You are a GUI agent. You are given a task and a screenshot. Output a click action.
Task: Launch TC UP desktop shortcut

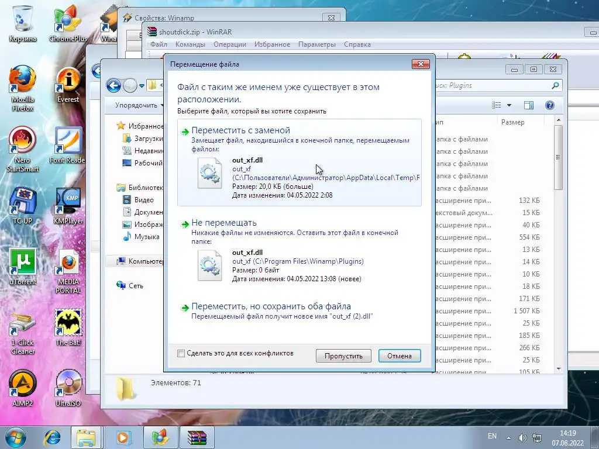[x=23, y=206]
